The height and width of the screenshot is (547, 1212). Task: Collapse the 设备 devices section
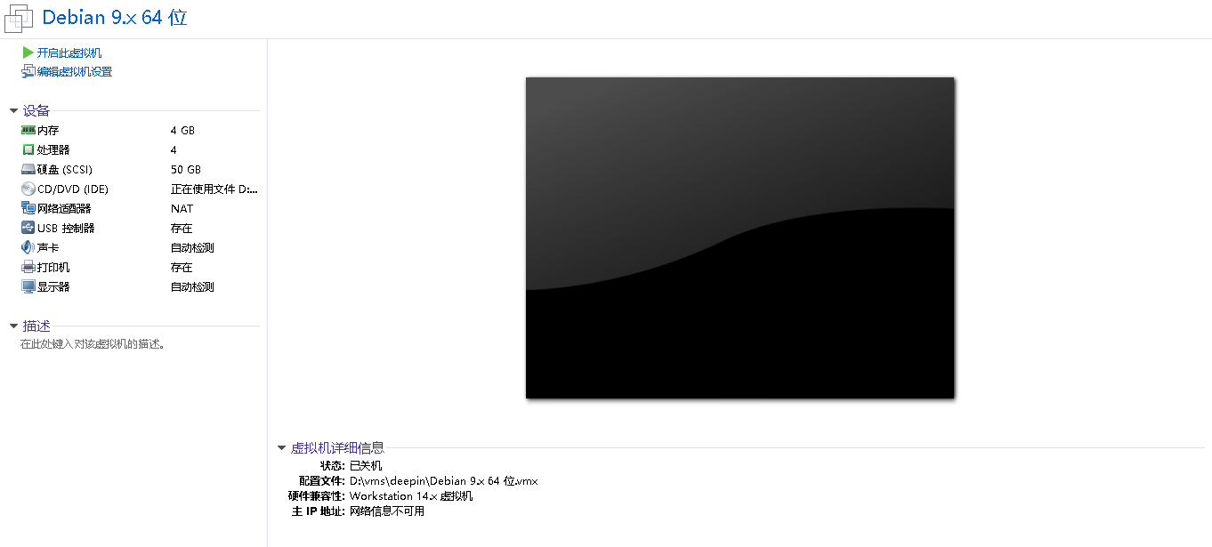coord(13,111)
